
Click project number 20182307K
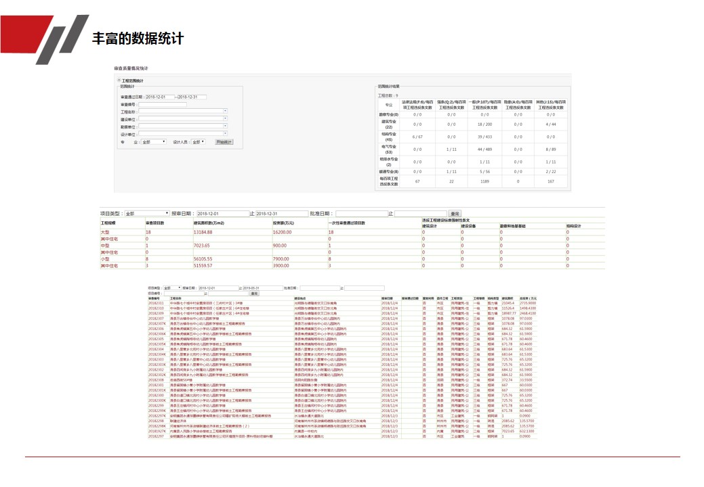[x=157, y=324]
